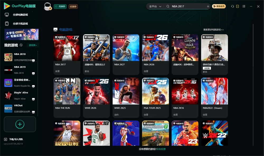
Task: Open the 战锤40K: 战争黎明 game card
Action: tap(185, 55)
